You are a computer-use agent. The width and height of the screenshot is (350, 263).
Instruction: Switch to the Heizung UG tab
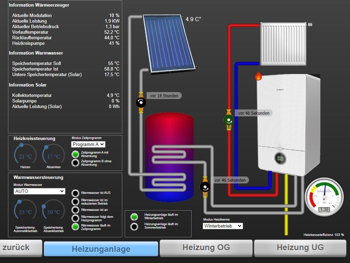pos(300,248)
